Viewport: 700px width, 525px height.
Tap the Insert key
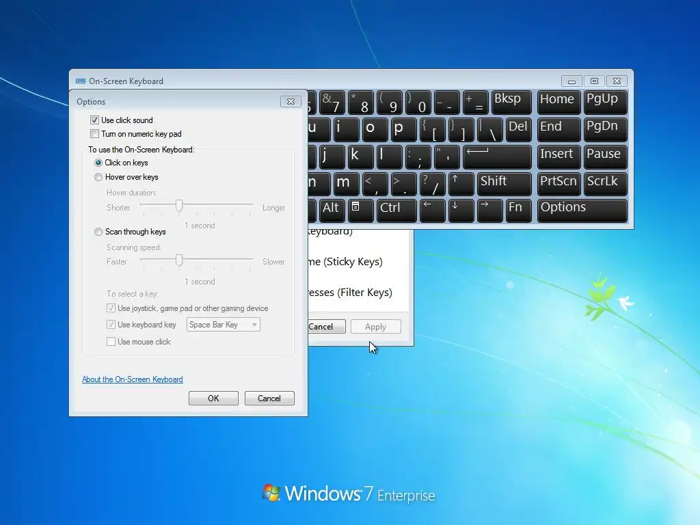558,157
